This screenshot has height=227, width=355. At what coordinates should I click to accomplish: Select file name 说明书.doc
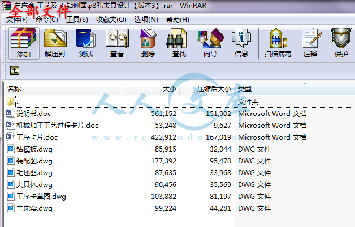(x=33, y=114)
